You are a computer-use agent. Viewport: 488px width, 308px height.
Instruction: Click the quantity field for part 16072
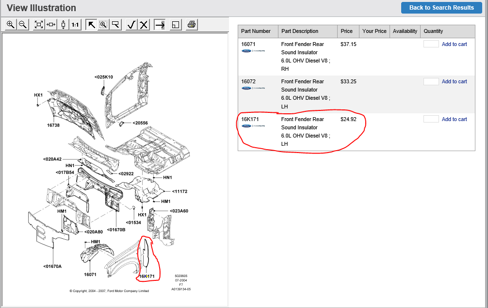click(431, 81)
